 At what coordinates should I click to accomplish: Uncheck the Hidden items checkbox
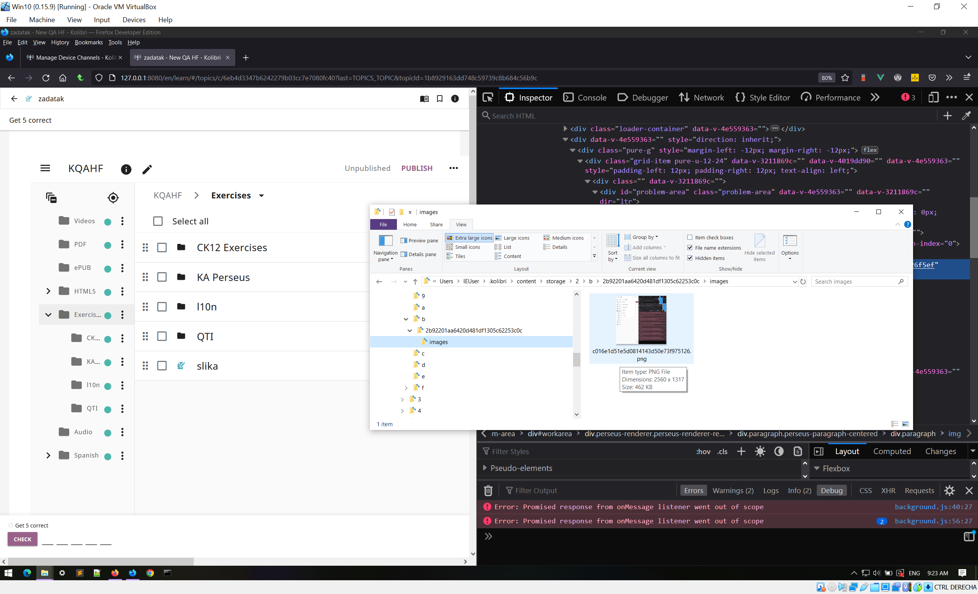coord(690,258)
